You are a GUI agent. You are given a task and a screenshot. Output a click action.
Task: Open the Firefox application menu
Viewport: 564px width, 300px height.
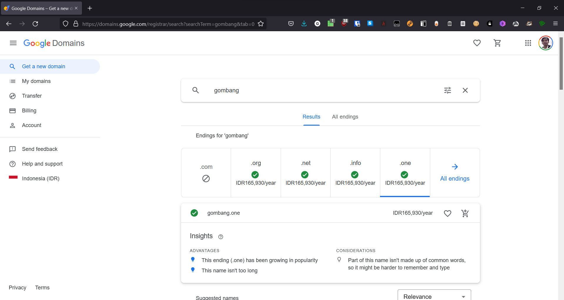[555, 24]
